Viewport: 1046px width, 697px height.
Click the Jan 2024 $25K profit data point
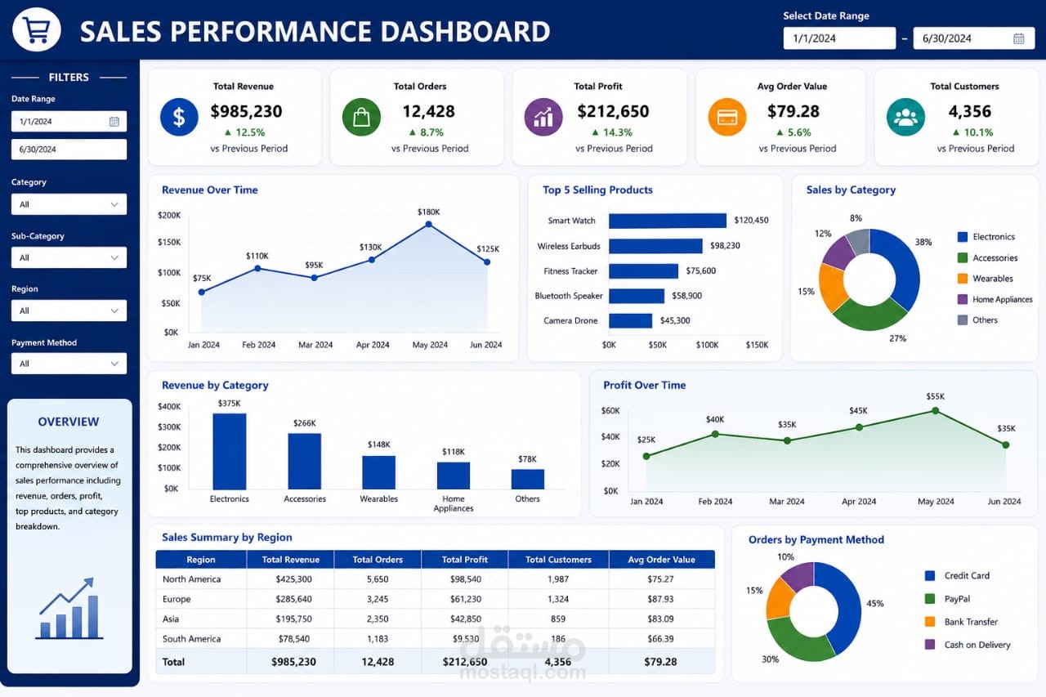[x=646, y=456]
